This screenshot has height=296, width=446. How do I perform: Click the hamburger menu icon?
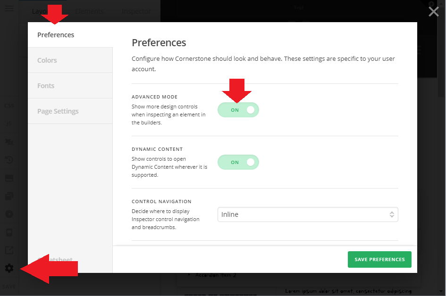pyautogui.click(x=9, y=8)
